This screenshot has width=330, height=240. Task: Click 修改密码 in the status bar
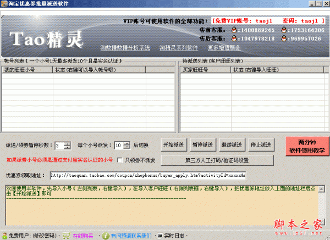pyautogui.click(x=45, y=236)
